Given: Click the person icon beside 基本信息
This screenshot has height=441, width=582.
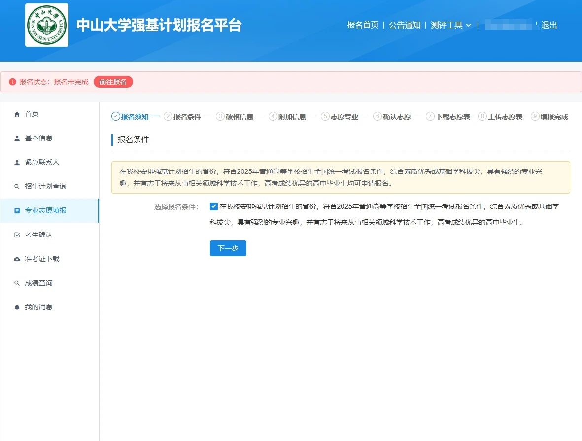Looking at the screenshot, I should pos(17,138).
